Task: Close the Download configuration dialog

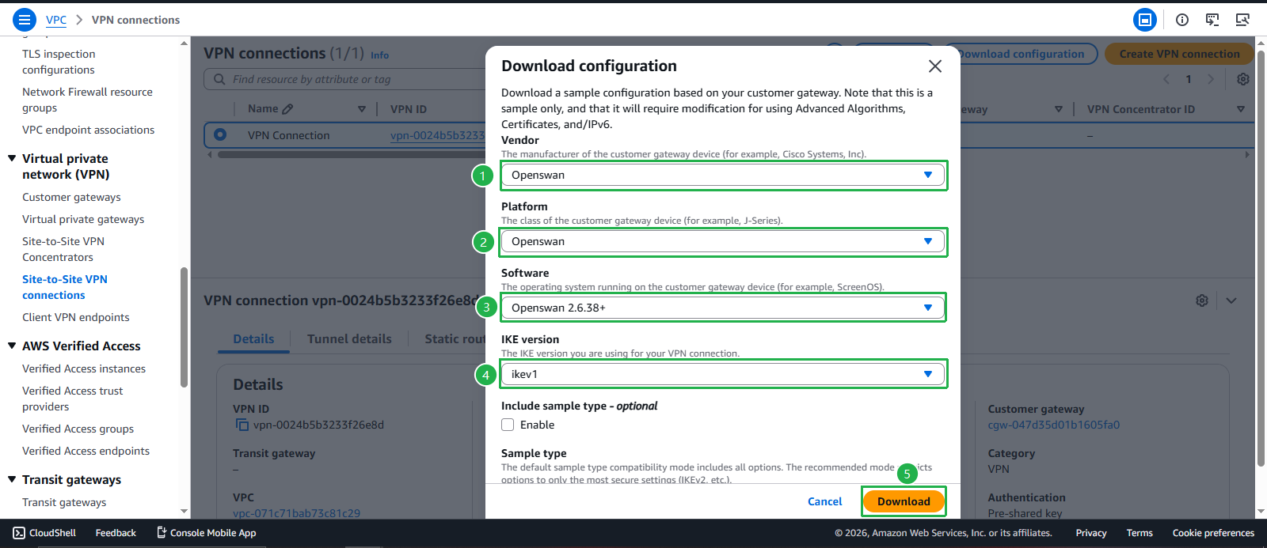Action: tap(935, 66)
